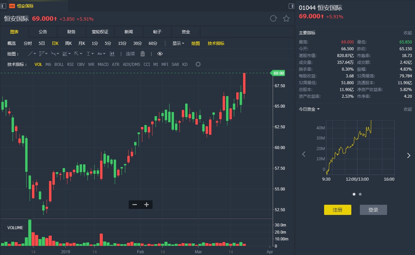Select the second carousel page dot
This screenshot has width=415, height=255.
click(x=360, y=194)
